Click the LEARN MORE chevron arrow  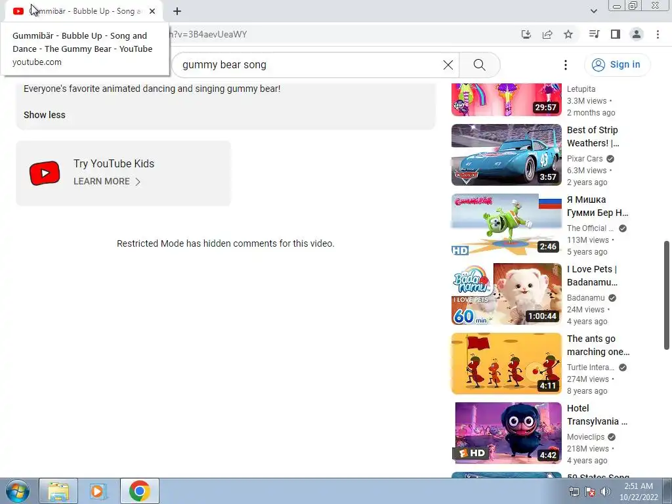tap(138, 182)
